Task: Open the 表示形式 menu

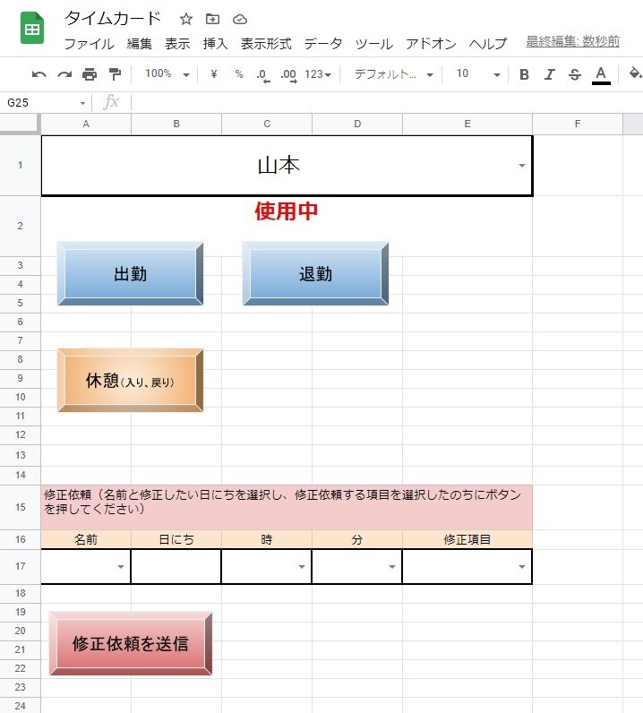Action: [x=266, y=44]
